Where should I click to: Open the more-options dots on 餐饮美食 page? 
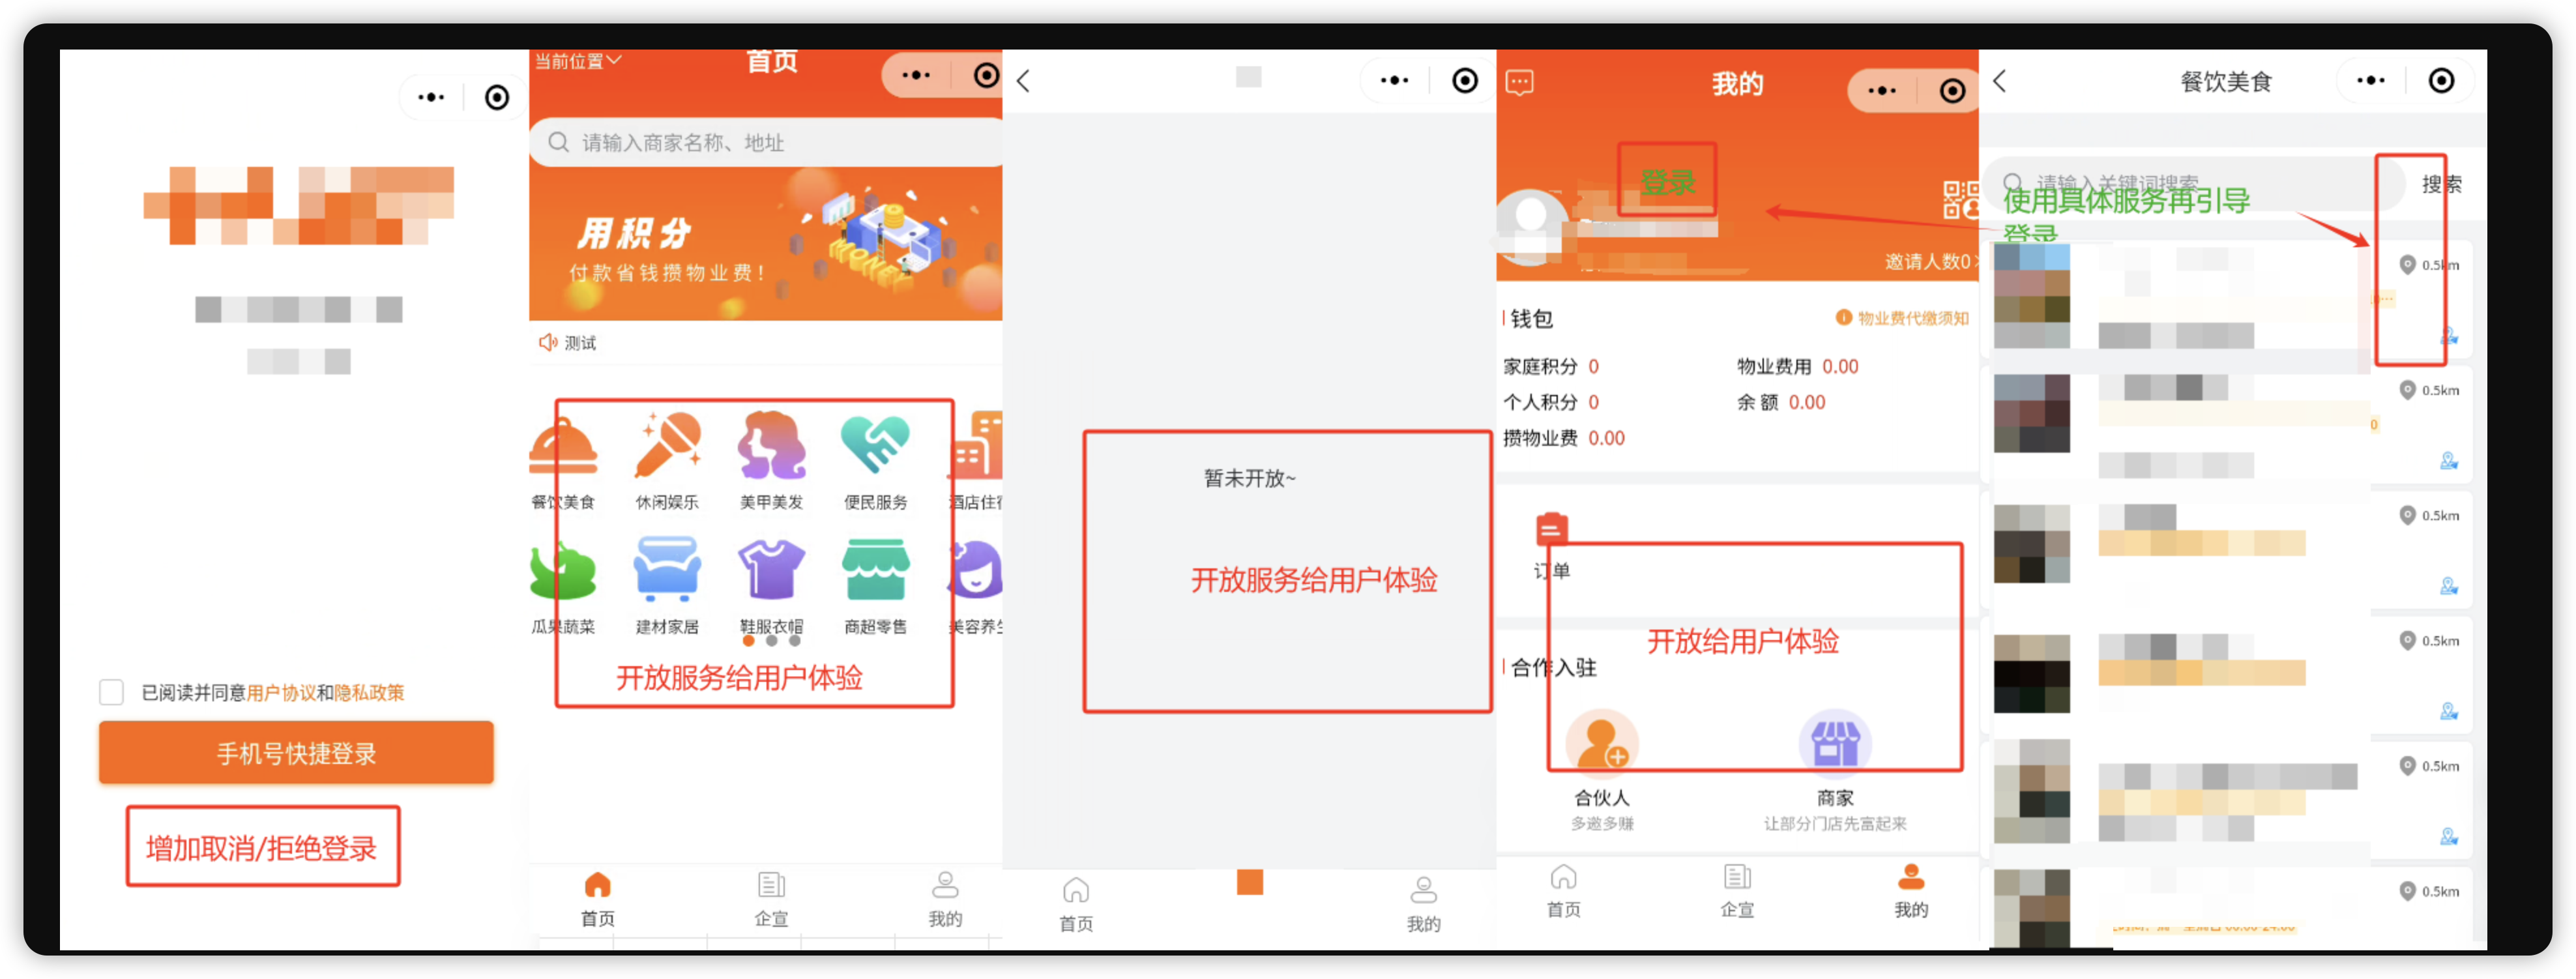2370,81
